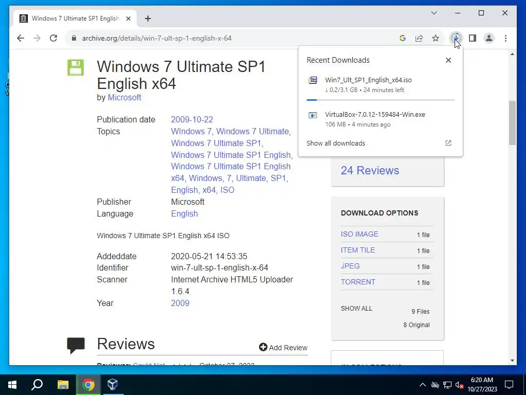This screenshot has width=526, height=395.
Task: Open File Explorer from taskbar
Action: pos(63,385)
